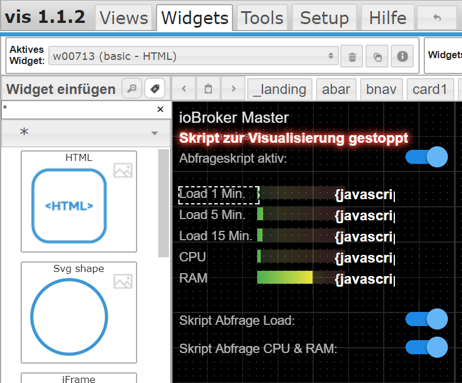The width and height of the screenshot is (462, 383).
Task: Click the {javascri value next to CPU
Action: [365, 258]
